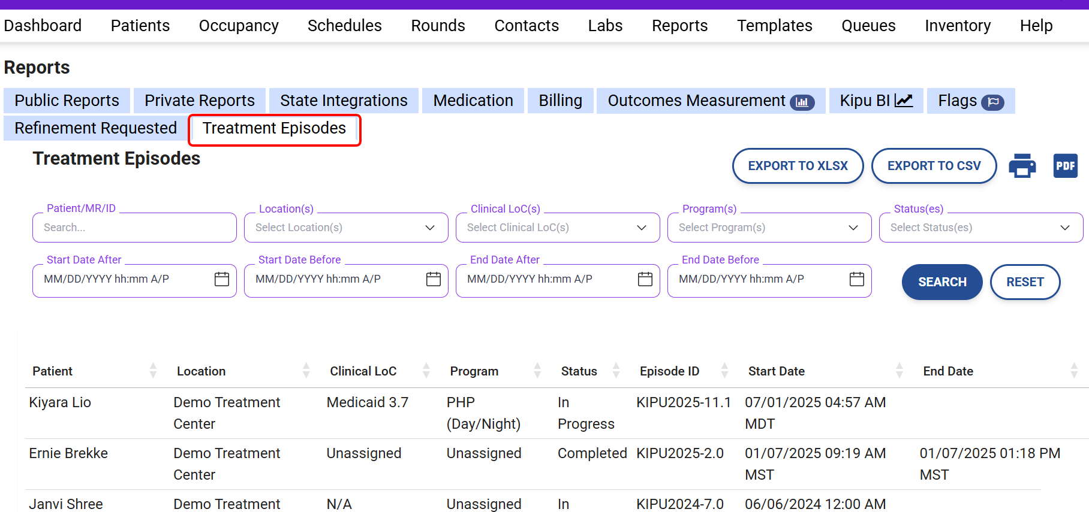This screenshot has width=1089, height=512.
Task: Download the report as PDF icon
Action: pyautogui.click(x=1065, y=166)
